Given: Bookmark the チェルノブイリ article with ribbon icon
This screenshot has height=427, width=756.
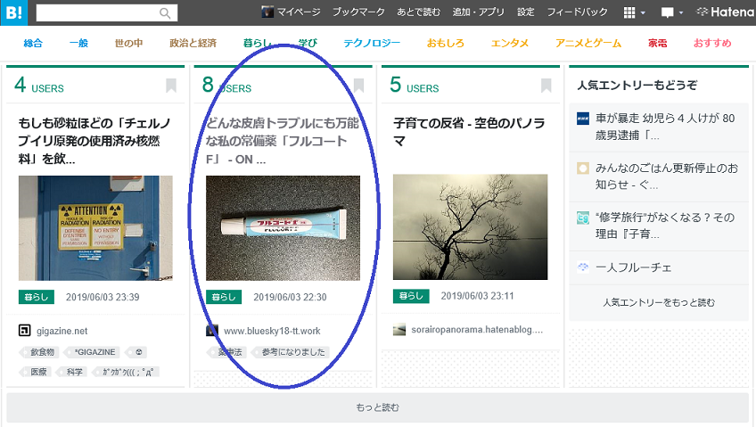Looking at the screenshot, I should coord(171,86).
